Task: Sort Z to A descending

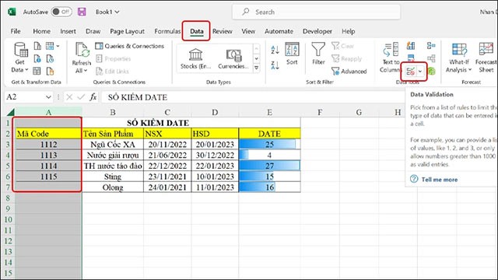Action: (x=275, y=65)
